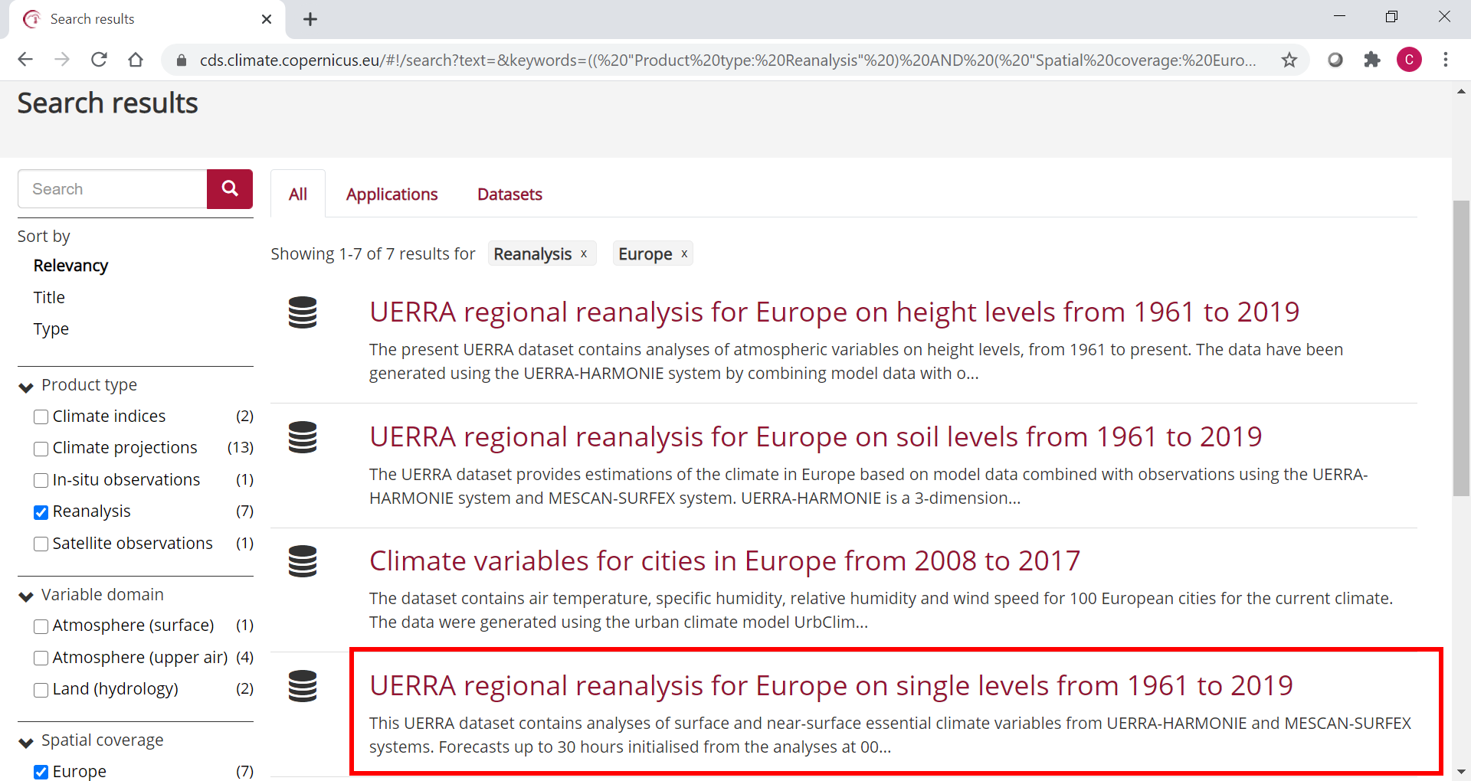
Task: Open the Chrome profile avatar C
Action: click(1409, 60)
